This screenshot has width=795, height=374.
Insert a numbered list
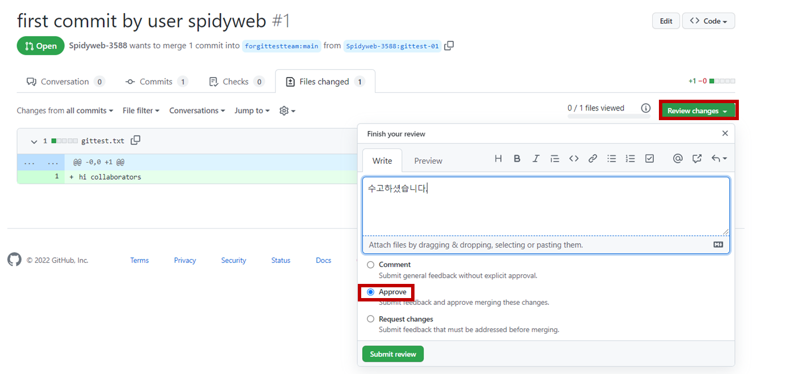click(630, 159)
